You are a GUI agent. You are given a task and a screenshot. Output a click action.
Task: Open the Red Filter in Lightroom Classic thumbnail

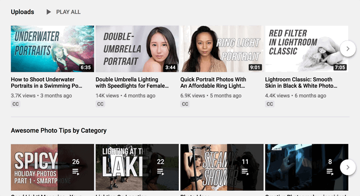pyautogui.click(x=307, y=49)
